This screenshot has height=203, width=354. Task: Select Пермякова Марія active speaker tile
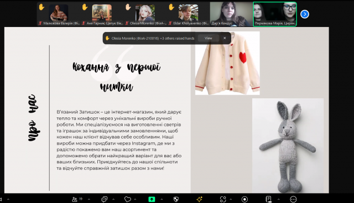pos(275,14)
